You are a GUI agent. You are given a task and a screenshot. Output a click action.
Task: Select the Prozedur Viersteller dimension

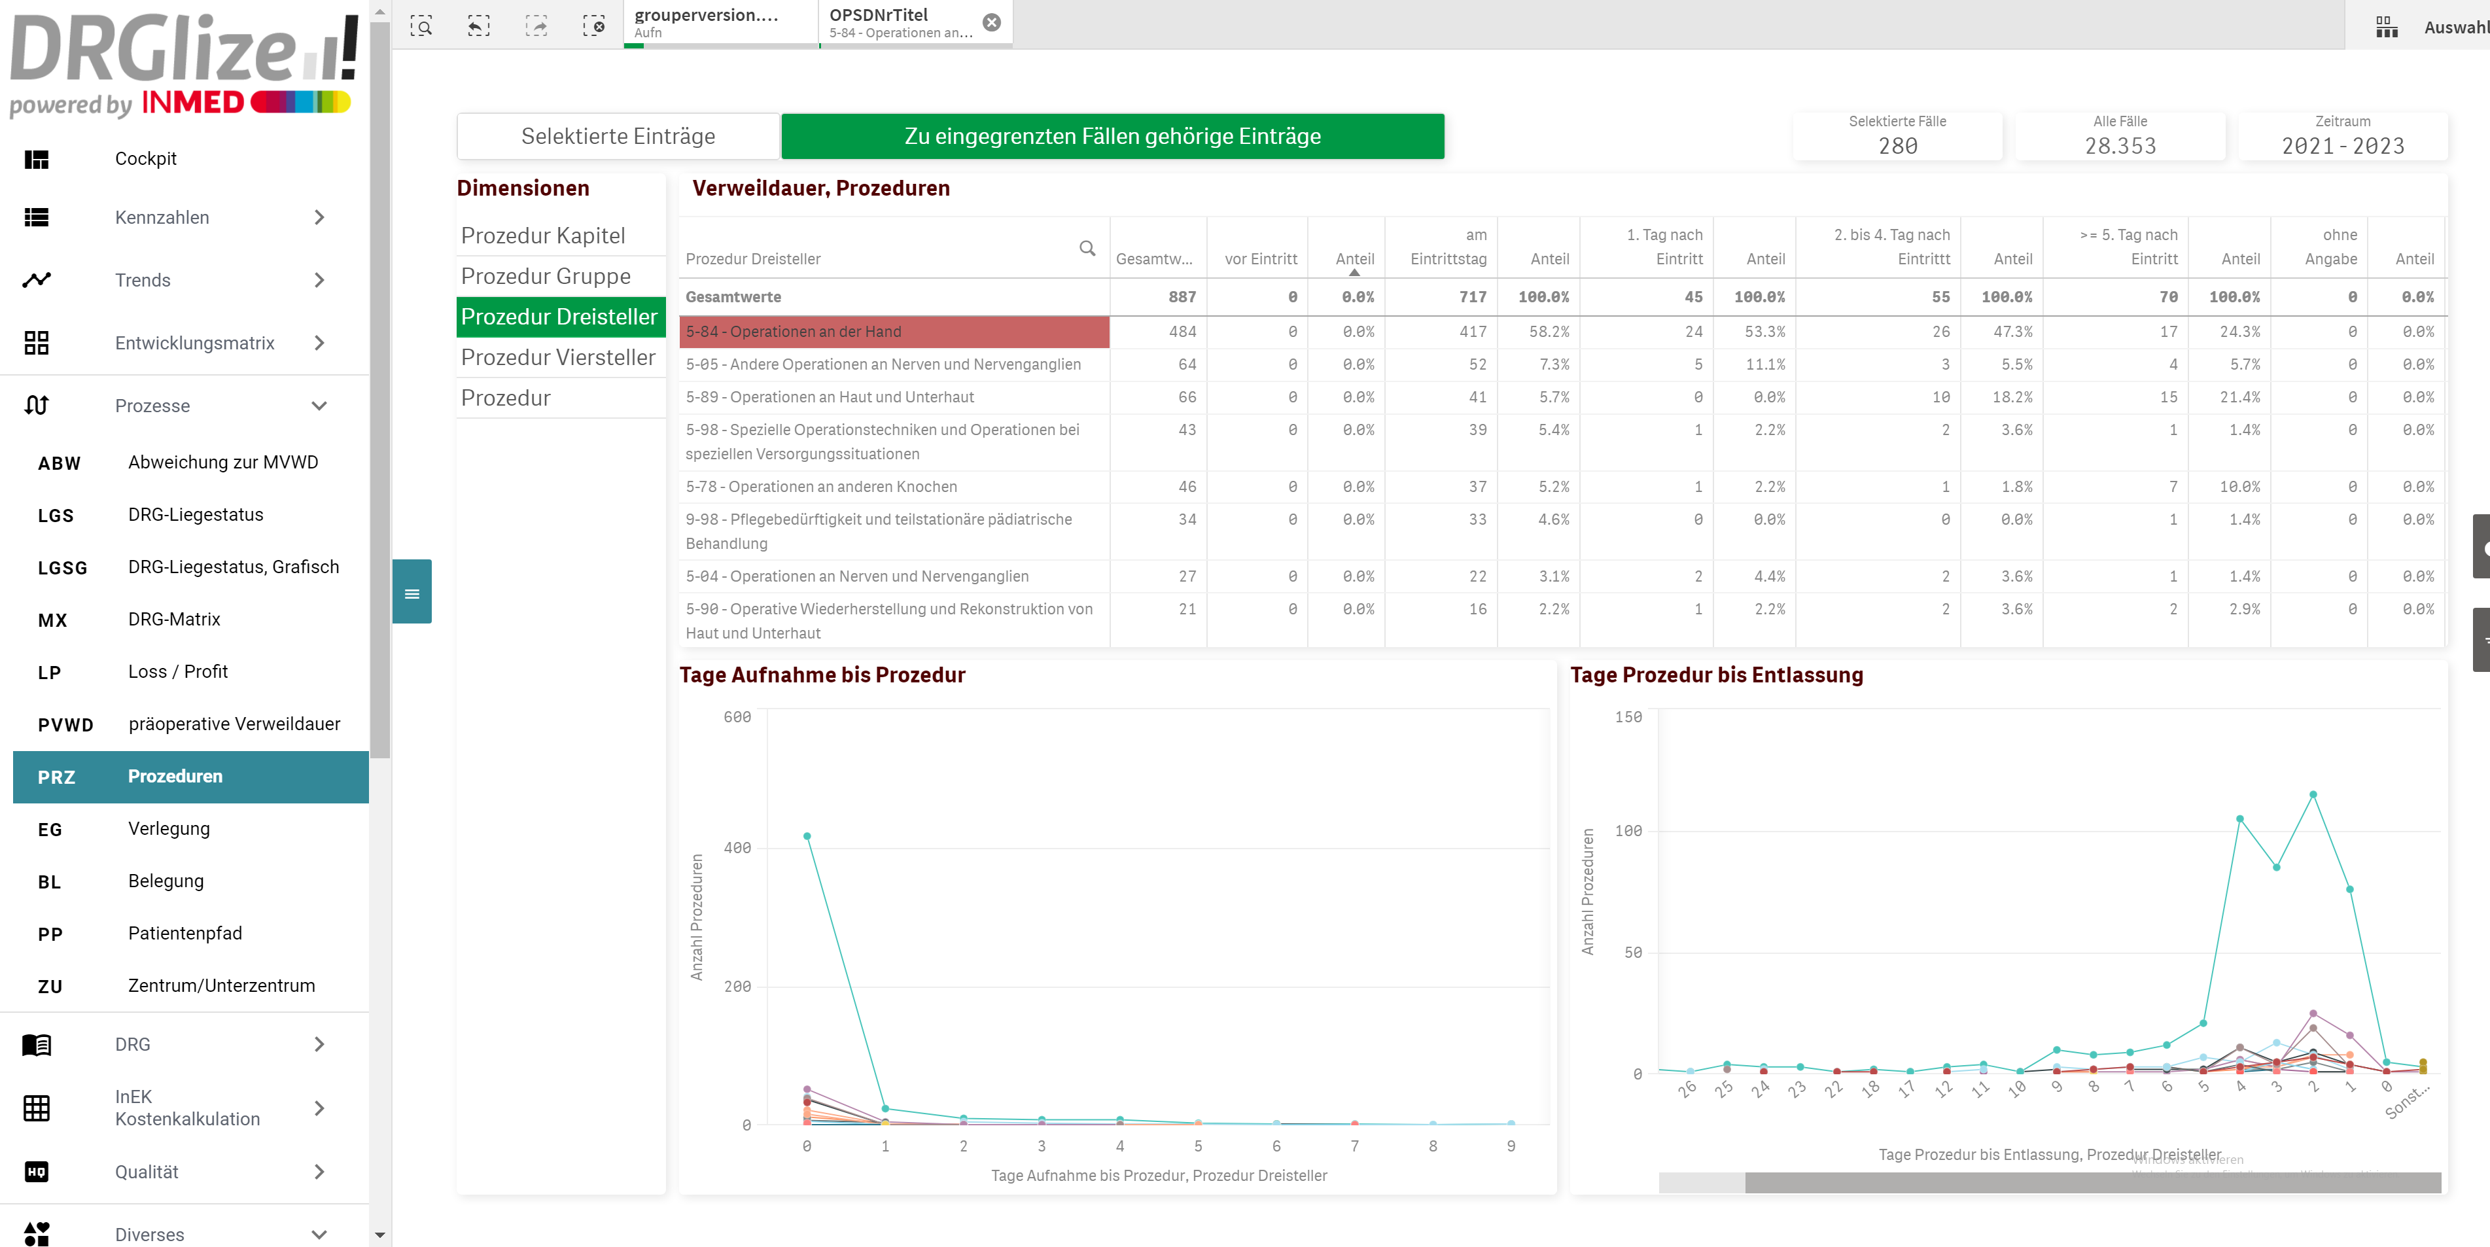[x=558, y=358]
